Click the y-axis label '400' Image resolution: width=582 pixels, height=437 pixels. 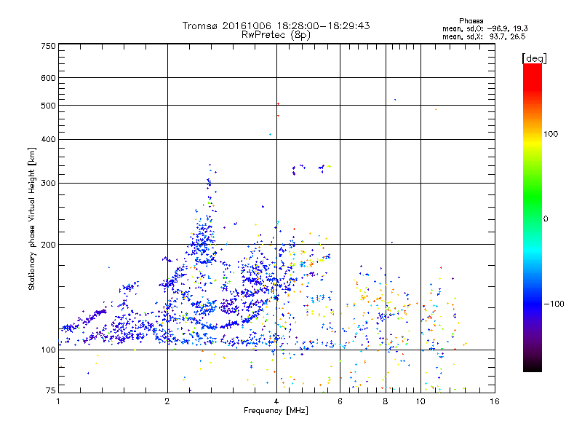click(48, 140)
